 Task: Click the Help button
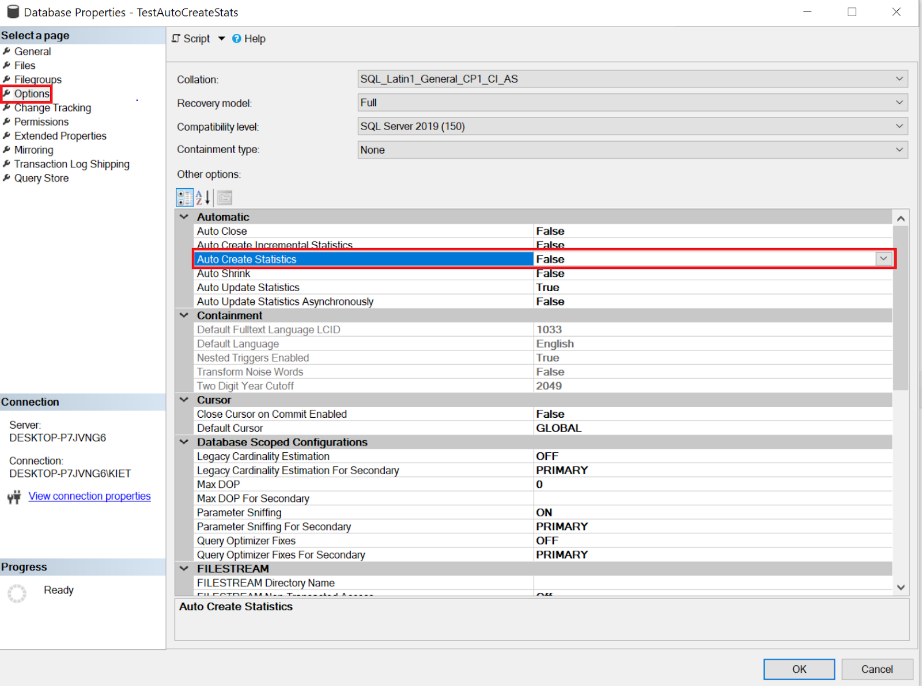[249, 39]
